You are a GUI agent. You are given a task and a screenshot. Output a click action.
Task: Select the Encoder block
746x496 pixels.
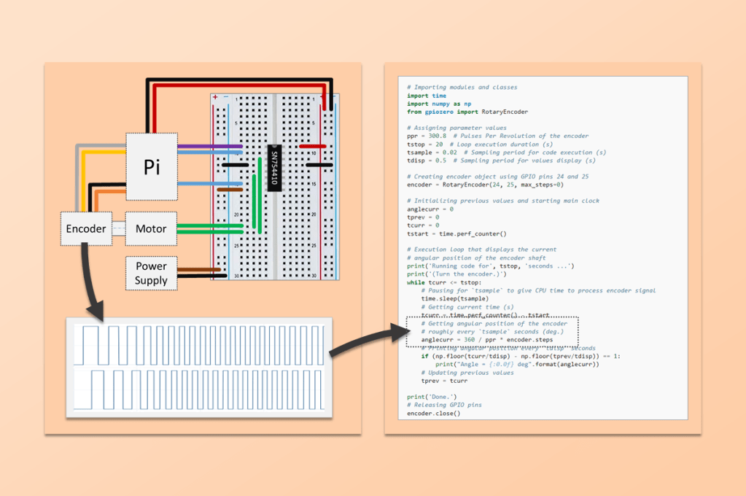[86, 228]
